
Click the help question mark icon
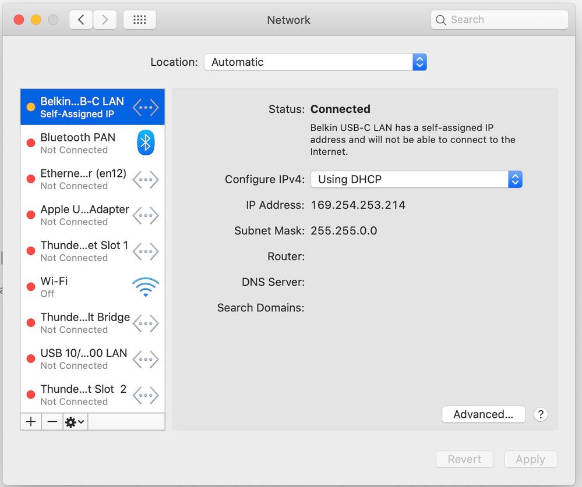[541, 414]
